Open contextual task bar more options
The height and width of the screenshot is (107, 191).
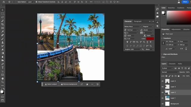(92, 84)
